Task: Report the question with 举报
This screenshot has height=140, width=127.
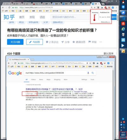Action: [92, 42]
